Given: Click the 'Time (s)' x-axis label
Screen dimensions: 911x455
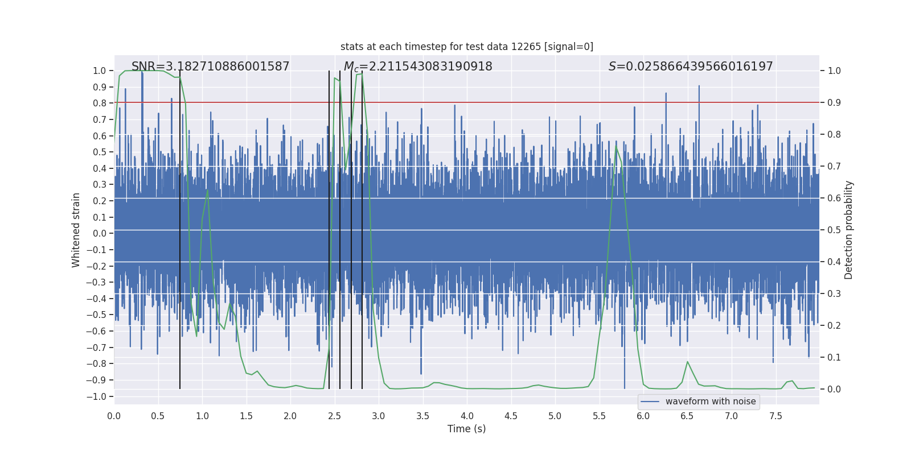Looking at the screenshot, I should 466,429.
